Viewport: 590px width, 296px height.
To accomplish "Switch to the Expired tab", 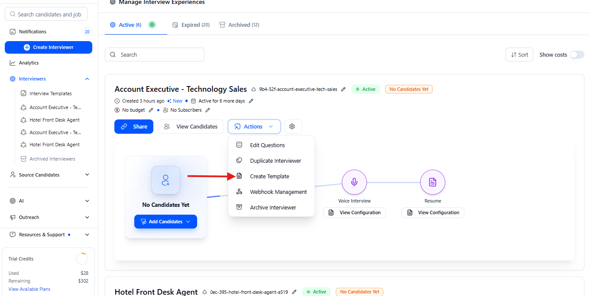I will pyautogui.click(x=191, y=25).
